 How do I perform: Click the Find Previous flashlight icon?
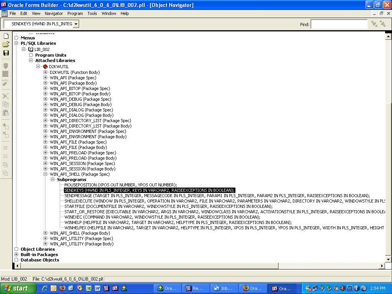coord(383,24)
